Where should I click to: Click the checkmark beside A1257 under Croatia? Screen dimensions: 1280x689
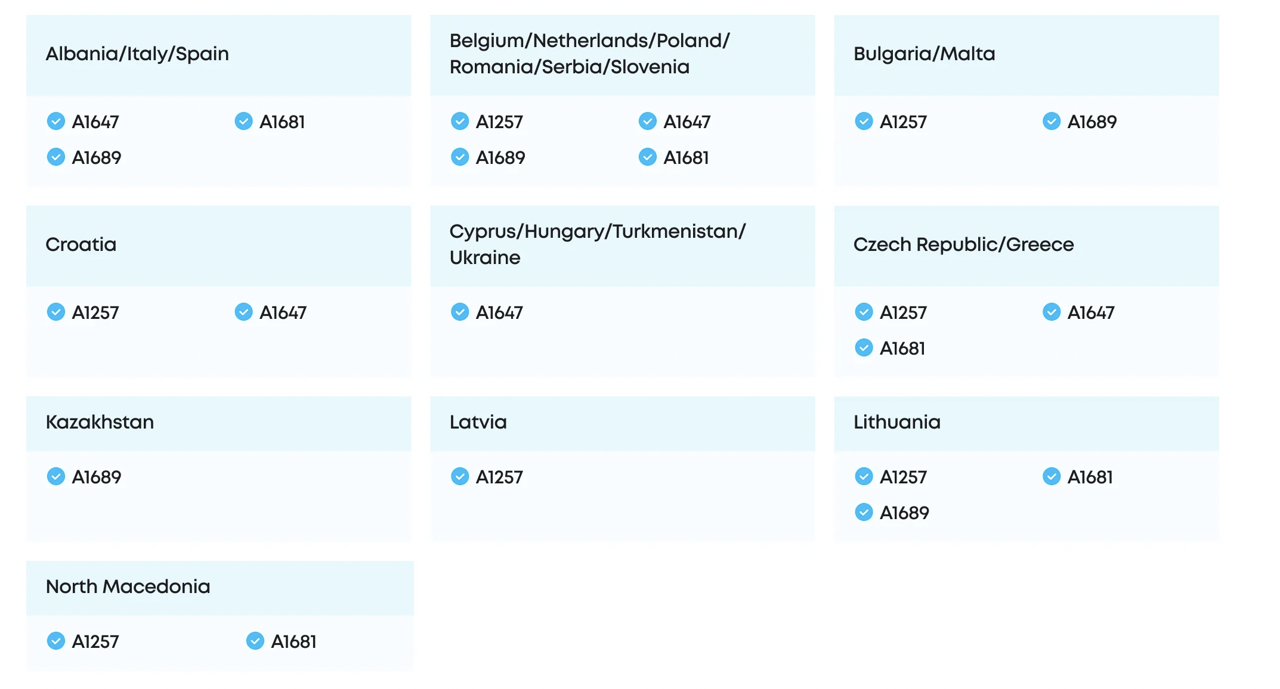(56, 312)
